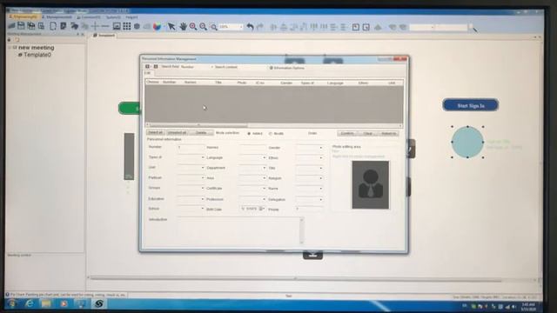Click the Phone input field
Viewport: 557px width, 313px height.
pos(310,210)
